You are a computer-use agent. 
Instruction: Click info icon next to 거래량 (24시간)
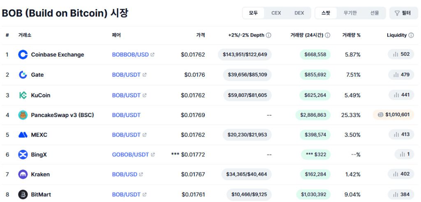coord(328,35)
